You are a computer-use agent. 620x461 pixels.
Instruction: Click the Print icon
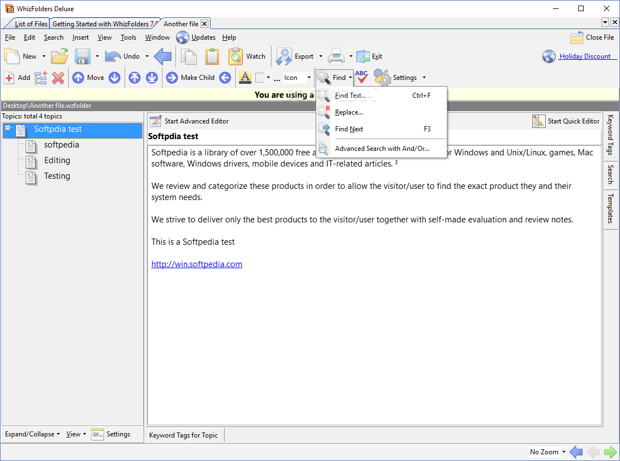[x=336, y=56]
